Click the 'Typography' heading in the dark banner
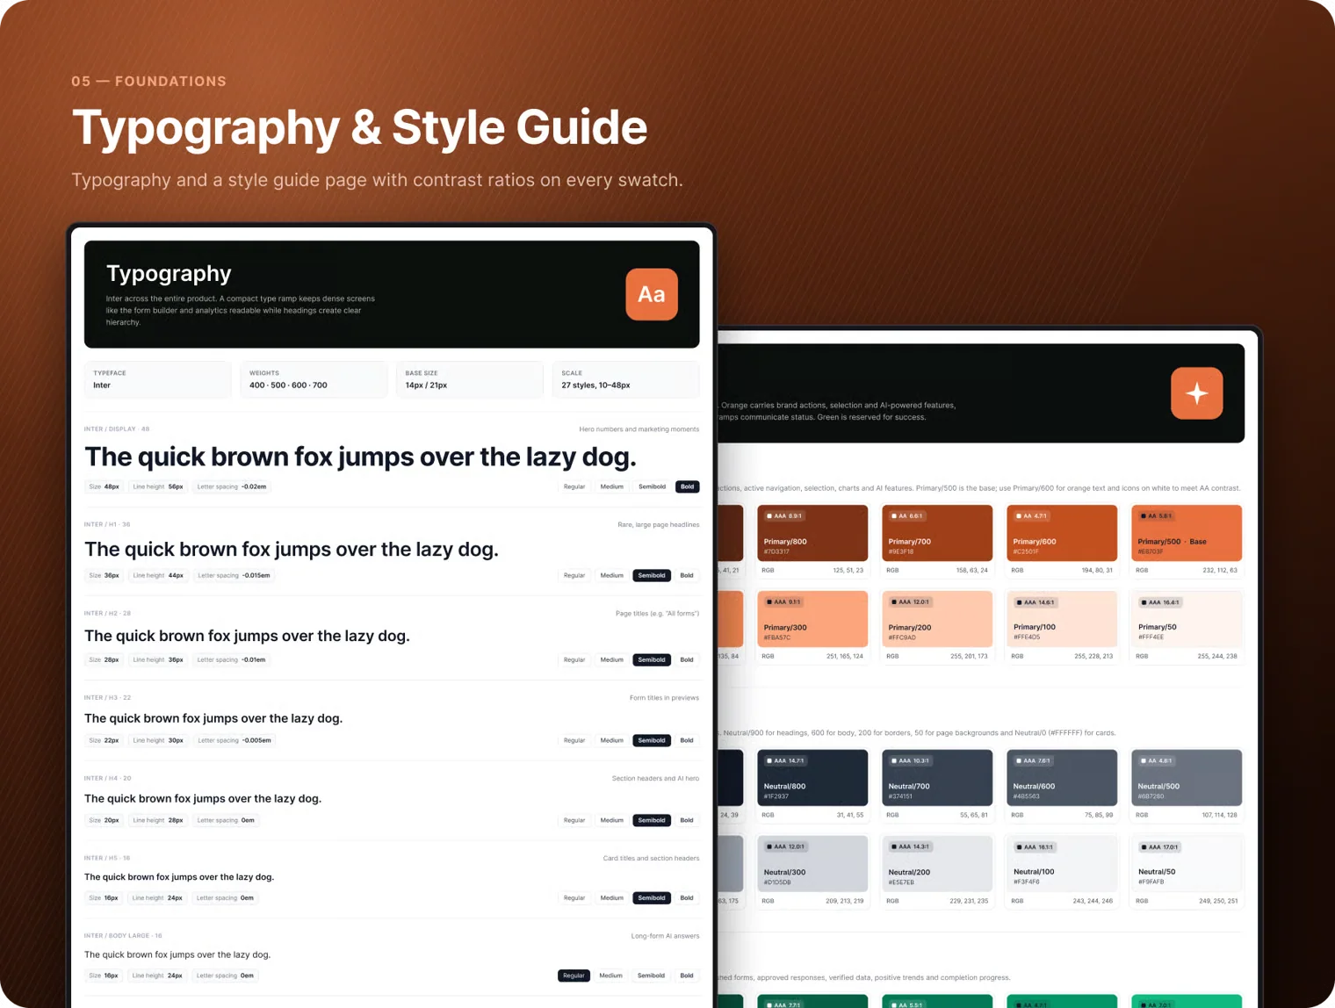This screenshot has height=1008, width=1335. [x=169, y=273]
